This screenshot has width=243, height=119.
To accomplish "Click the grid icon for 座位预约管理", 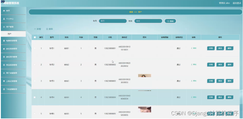I will (4, 57).
